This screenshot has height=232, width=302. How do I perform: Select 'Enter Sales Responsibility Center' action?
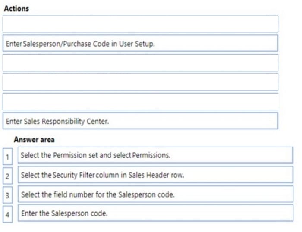(x=140, y=121)
